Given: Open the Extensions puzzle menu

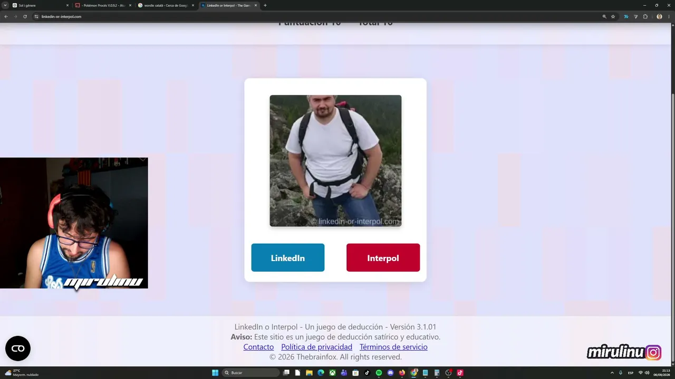Looking at the screenshot, I should pyautogui.click(x=645, y=16).
